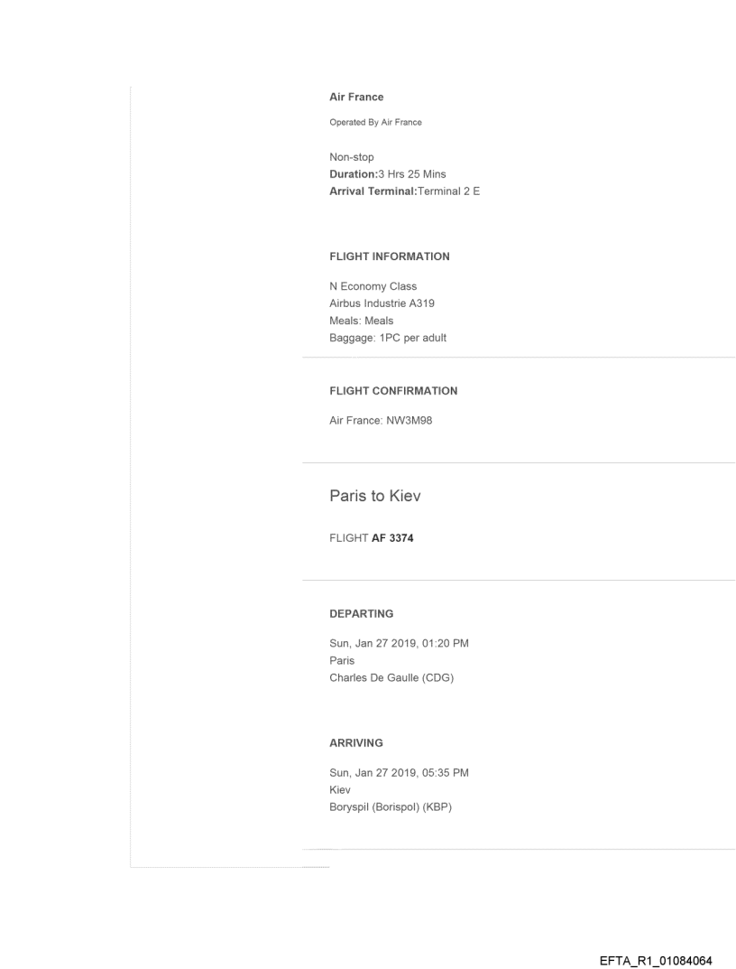Viewport: 736px width, 969px height.
Task: Click the Air France airline heading
Action: pos(356,97)
